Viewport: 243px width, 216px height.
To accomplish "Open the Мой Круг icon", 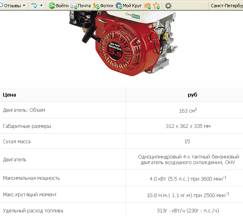I will click(x=119, y=6).
